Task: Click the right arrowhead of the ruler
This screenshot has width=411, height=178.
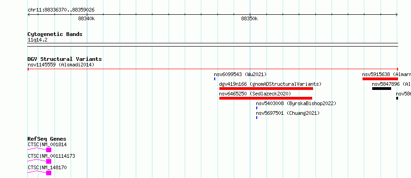Action: click(397, 15)
